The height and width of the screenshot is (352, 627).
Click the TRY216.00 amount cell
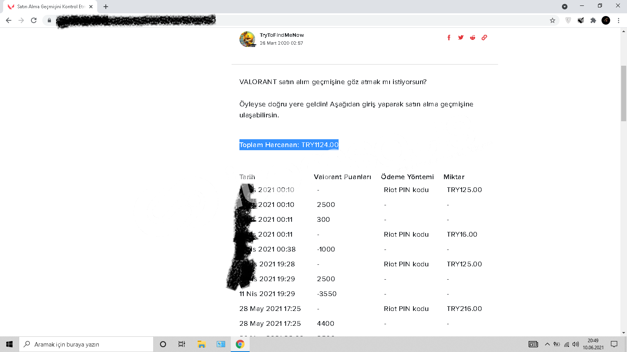tap(464, 309)
